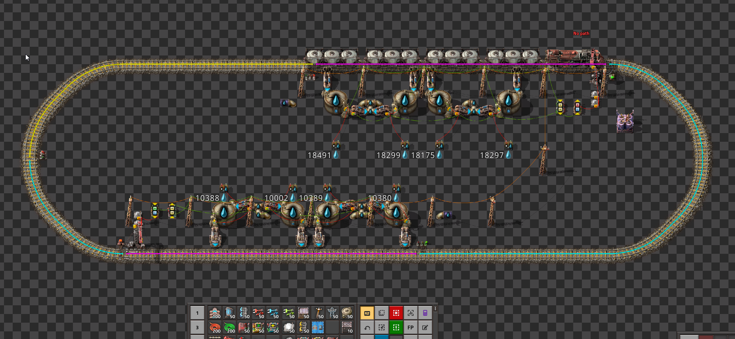Select the transport belt quickbar slot (100)
The width and height of the screenshot is (735, 339).
point(215,313)
